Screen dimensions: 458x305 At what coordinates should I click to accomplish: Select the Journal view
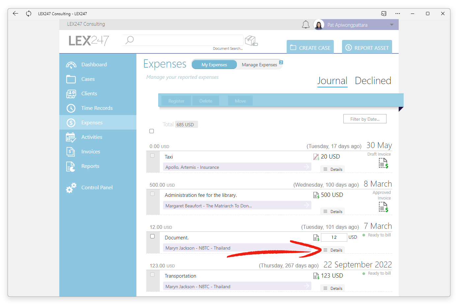(332, 81)
